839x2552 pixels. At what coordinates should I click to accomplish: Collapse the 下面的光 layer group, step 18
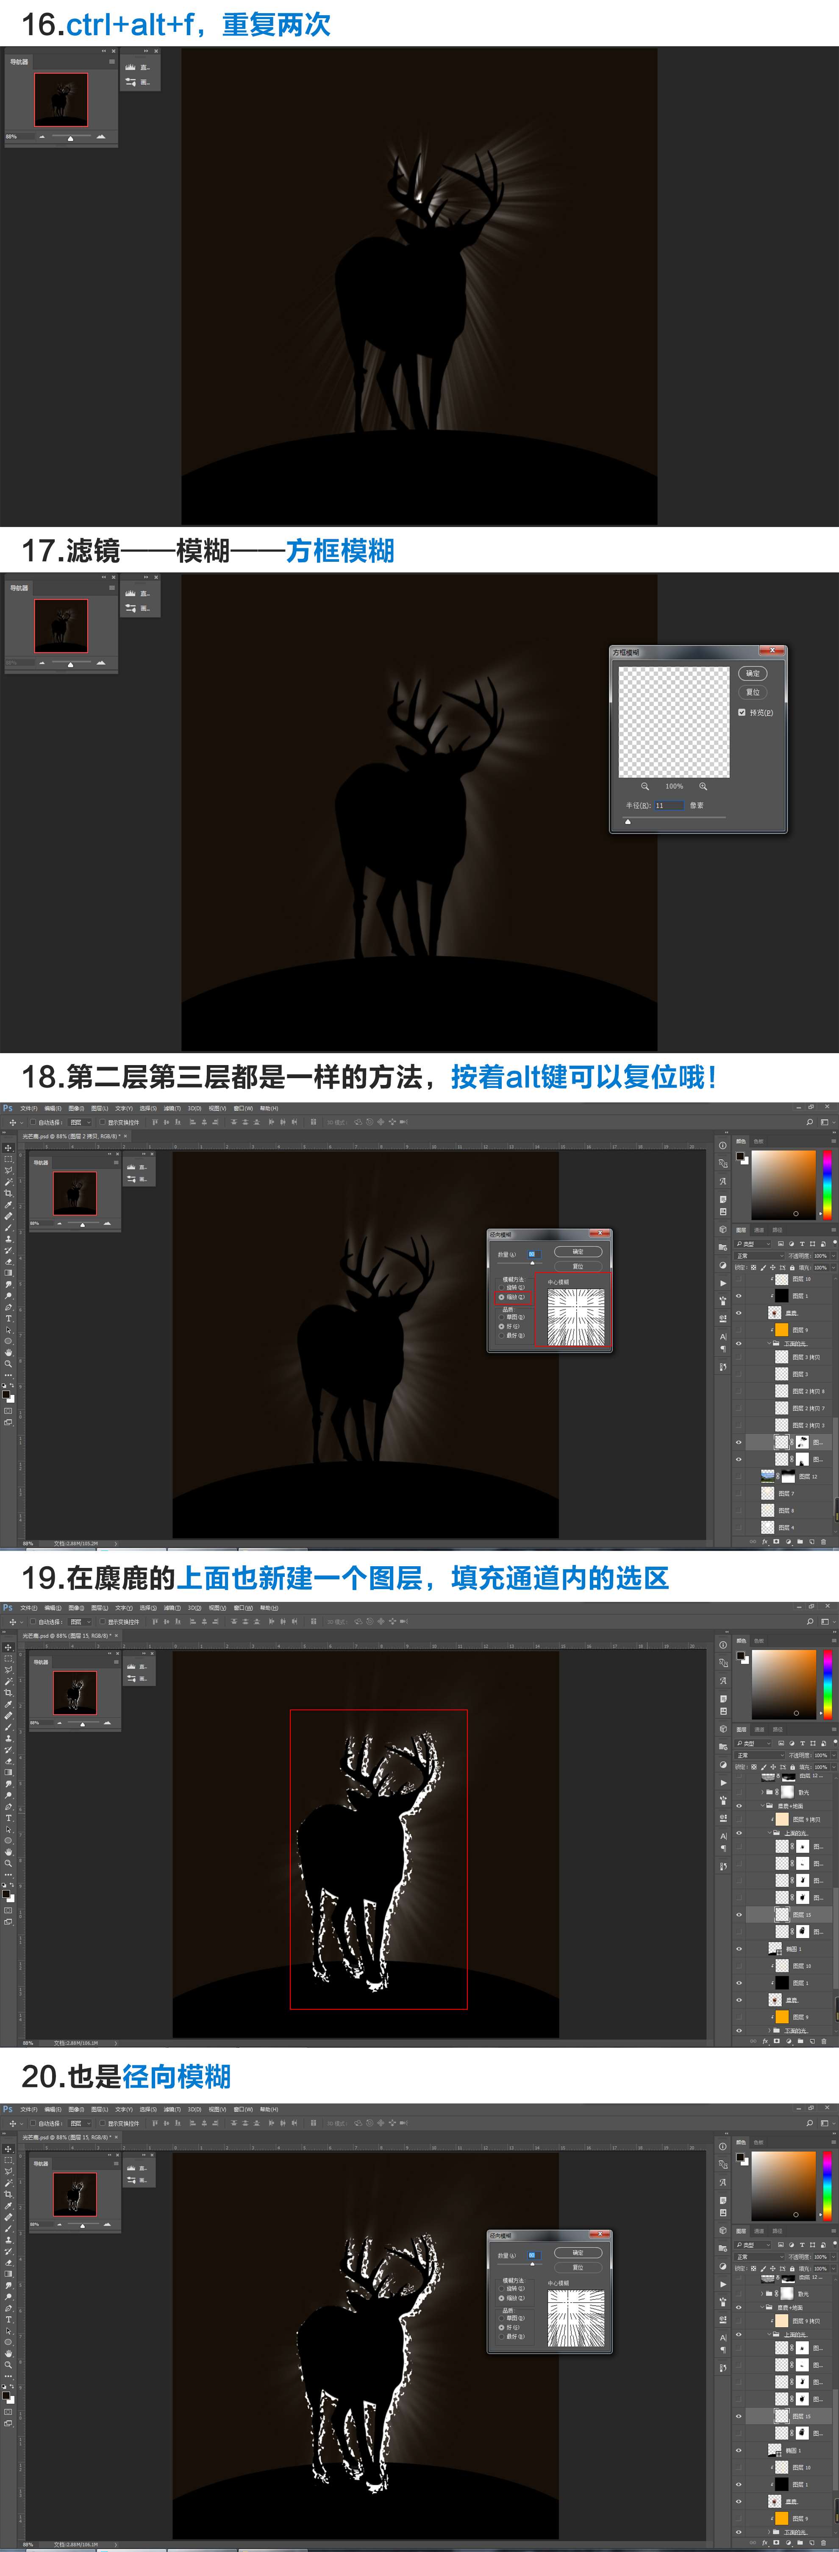click(x=769, y=1343)
